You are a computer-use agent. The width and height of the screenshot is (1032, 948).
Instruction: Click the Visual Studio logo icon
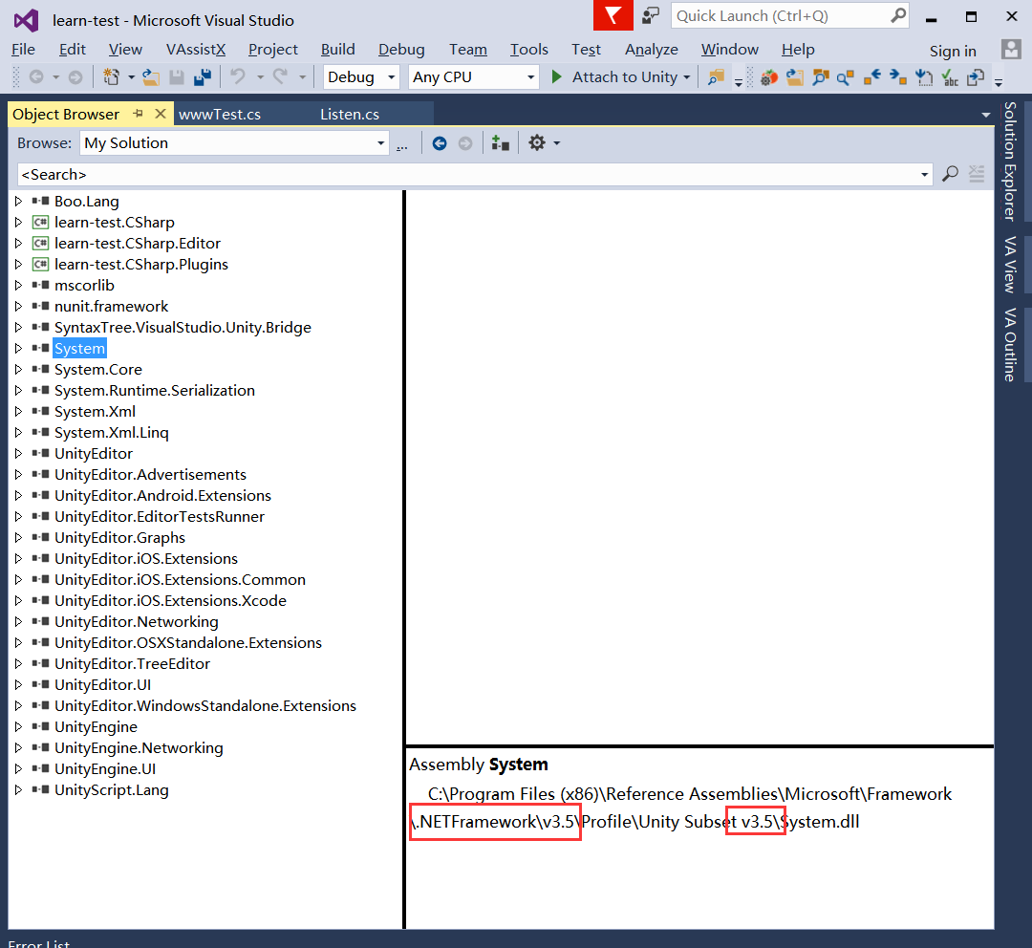[x=27, y=21]
